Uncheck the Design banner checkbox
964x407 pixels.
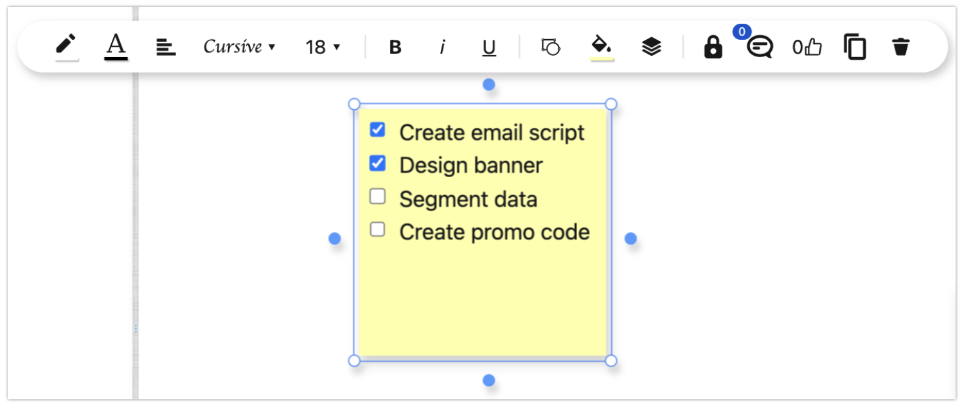(377, 164)
